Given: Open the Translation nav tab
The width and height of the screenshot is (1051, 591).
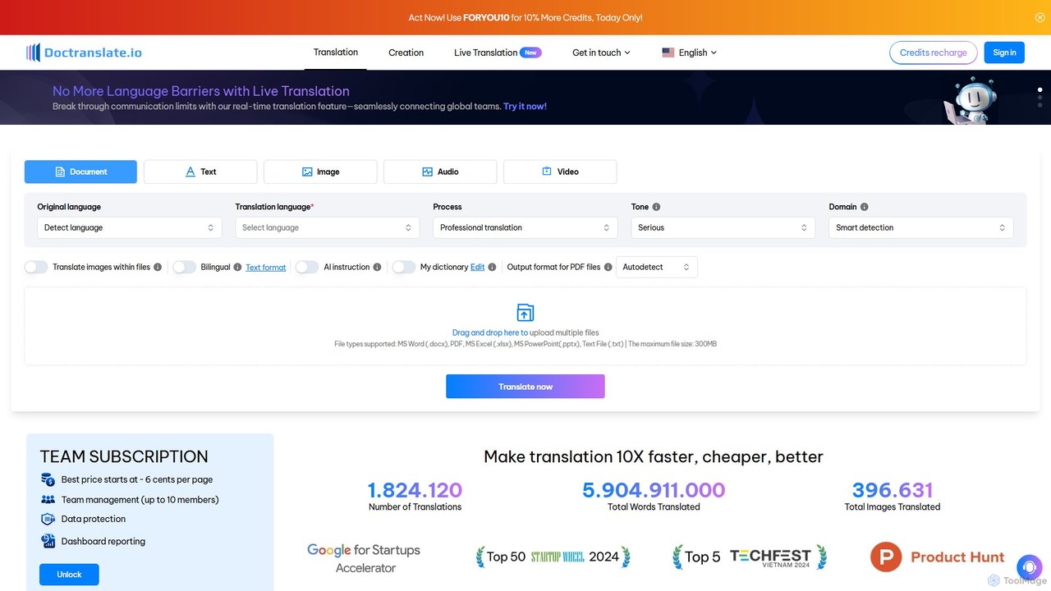Looking at the screenshot, I should pyautogui.click(x=336, y=53).
